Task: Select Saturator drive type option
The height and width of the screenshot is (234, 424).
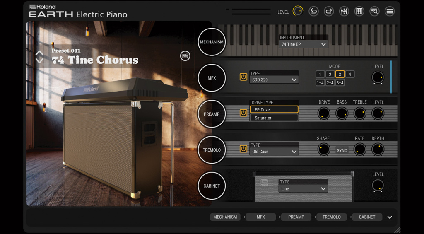Action: (x=274, y=118)
